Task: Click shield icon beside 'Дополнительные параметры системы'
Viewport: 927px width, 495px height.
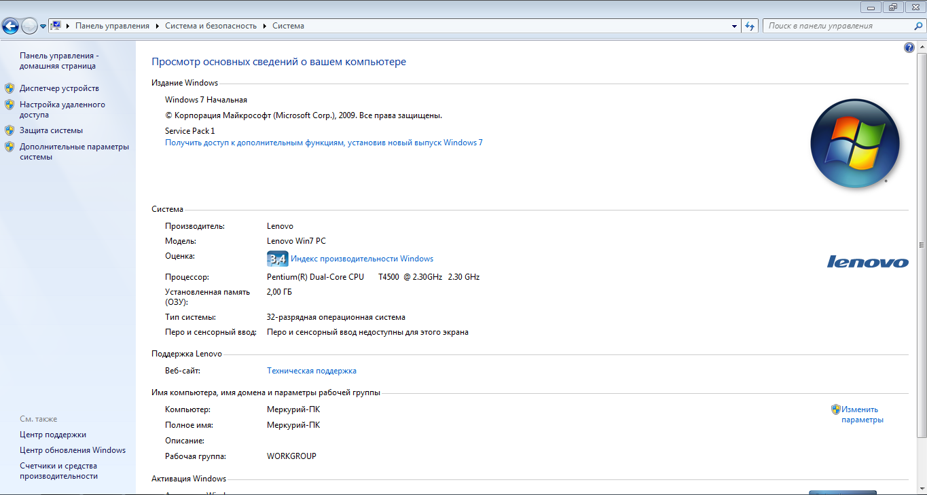Action: point(10,147)
